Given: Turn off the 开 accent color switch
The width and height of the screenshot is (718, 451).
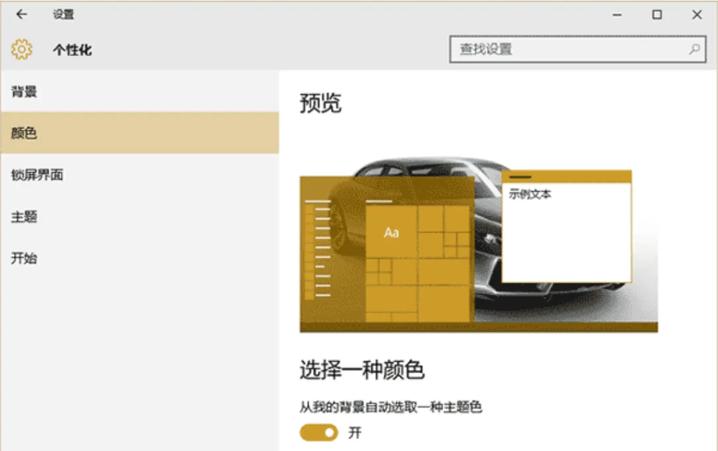Looking at the screenshot, I should coord(317,432).
